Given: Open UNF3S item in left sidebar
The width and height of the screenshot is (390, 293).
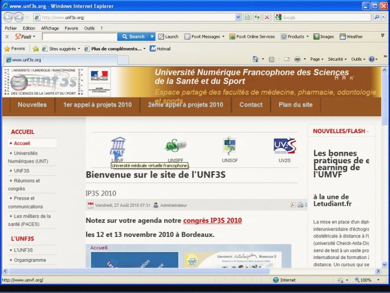Looking at the screenshot, I should pos(22,171).
